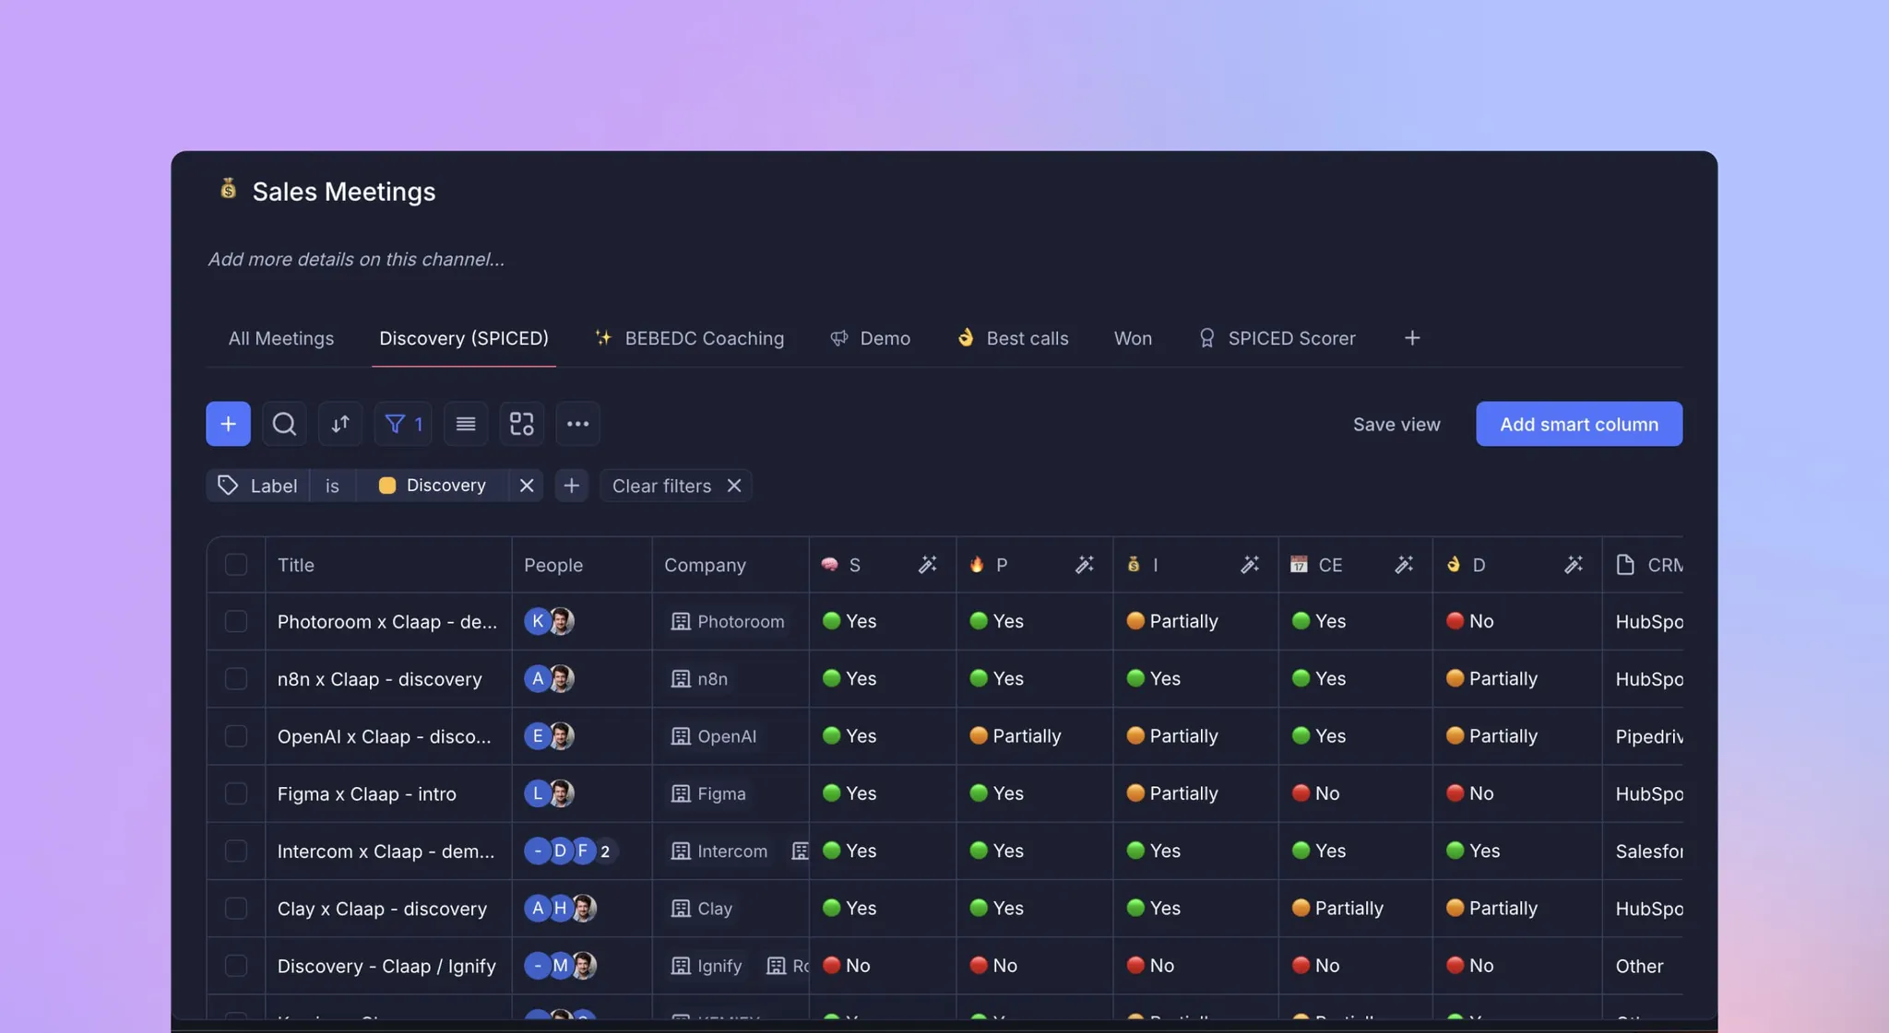Open the three-dots more options menu
This screenshot has height=1033, width=1889.
577,424
